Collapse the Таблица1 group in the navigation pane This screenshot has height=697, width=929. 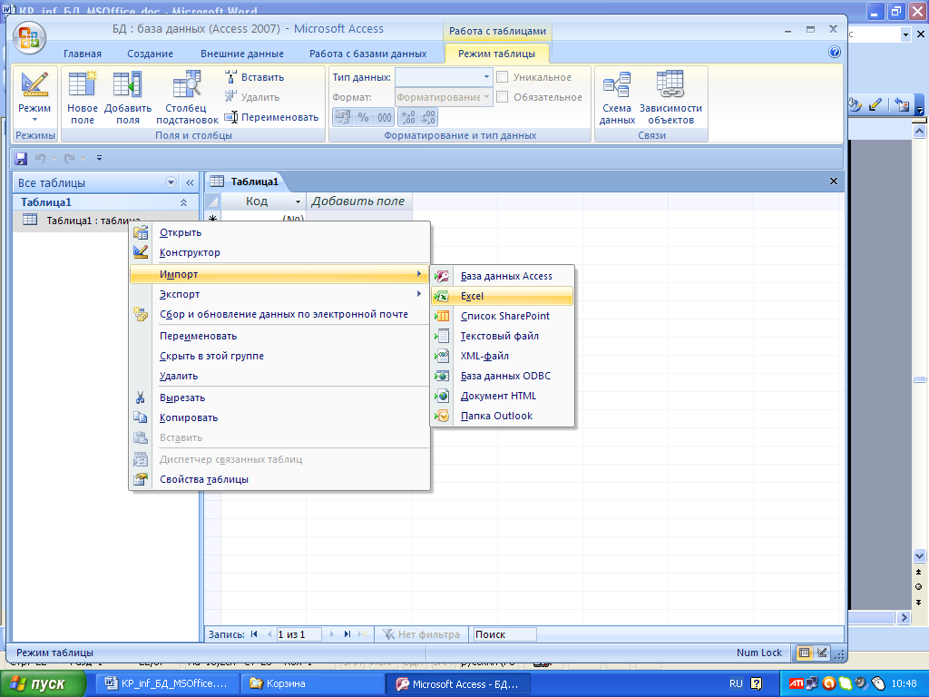tap(183, 202)
